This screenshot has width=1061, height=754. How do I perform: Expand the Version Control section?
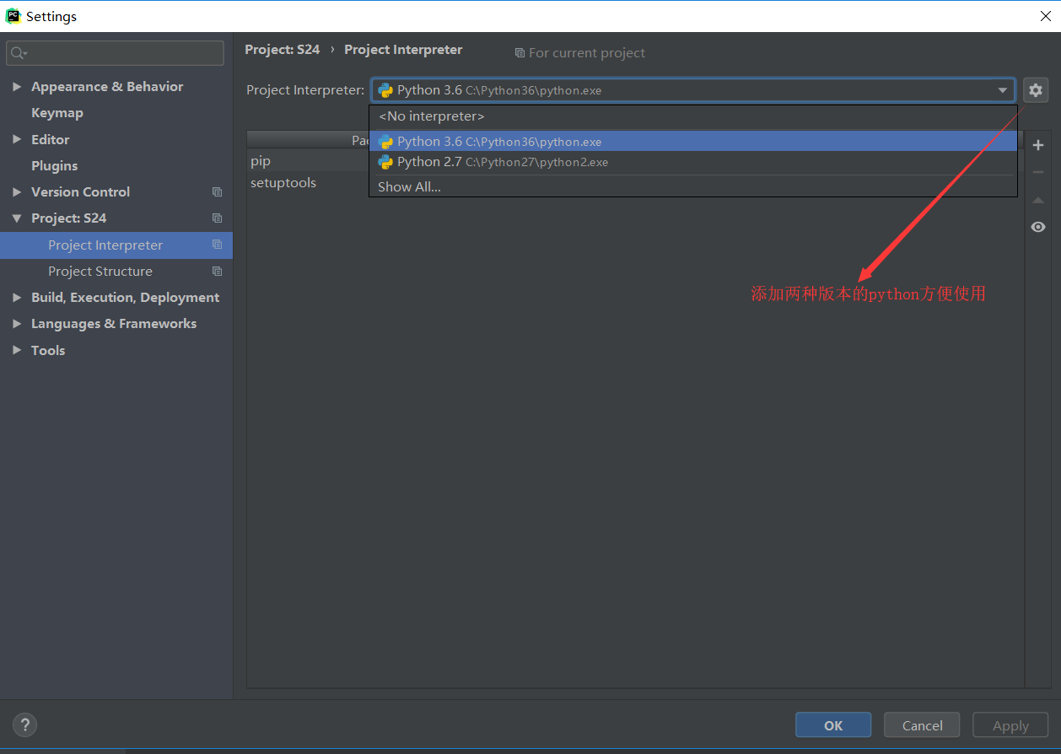16,192
